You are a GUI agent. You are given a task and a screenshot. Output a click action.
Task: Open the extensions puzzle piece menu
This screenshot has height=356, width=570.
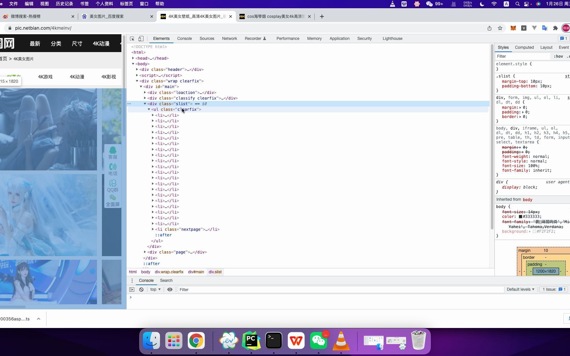[x=555, y=28]
